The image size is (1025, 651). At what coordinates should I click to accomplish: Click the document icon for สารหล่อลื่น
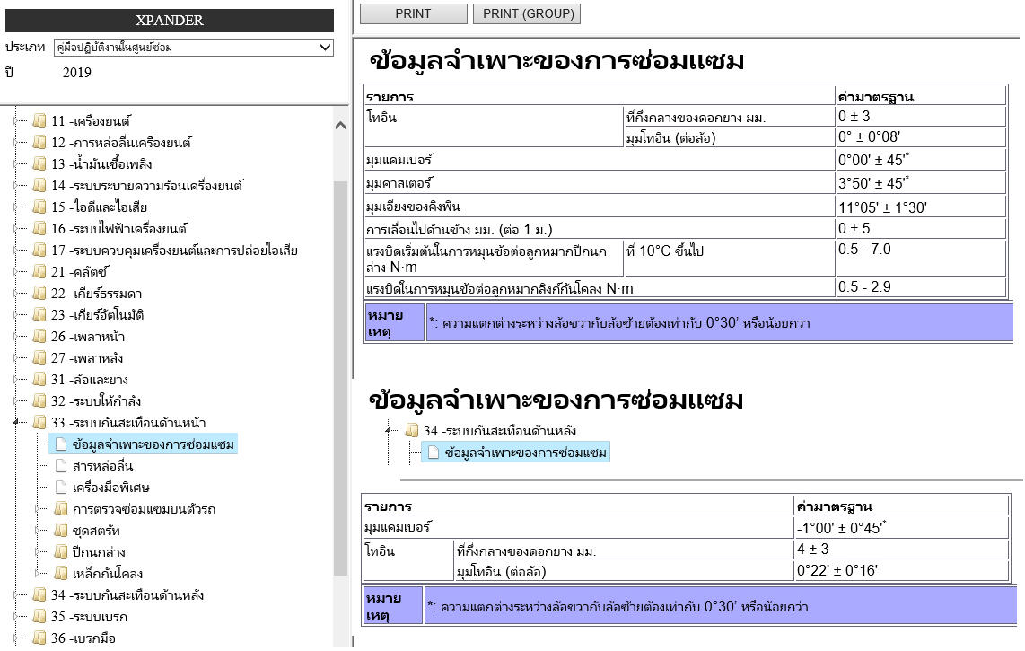[61, 466]
